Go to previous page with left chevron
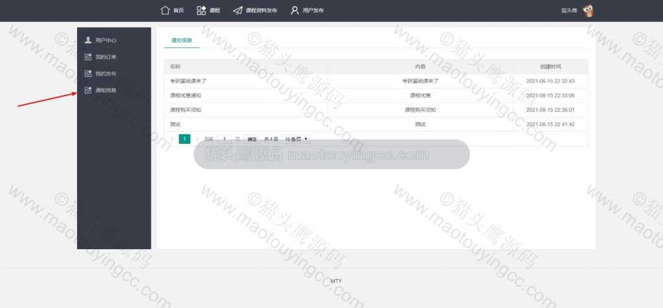Screen dimensions: 663x308 click(172, 139)
